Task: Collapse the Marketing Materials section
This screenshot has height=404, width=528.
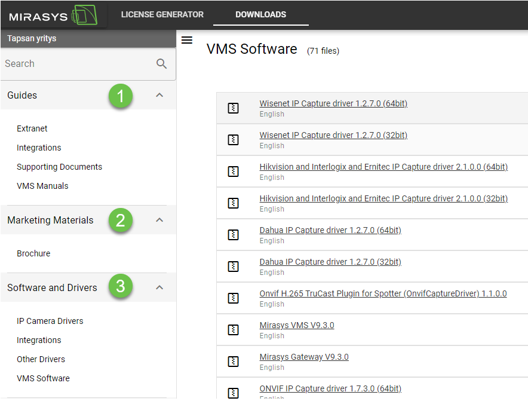Action: 159,220
